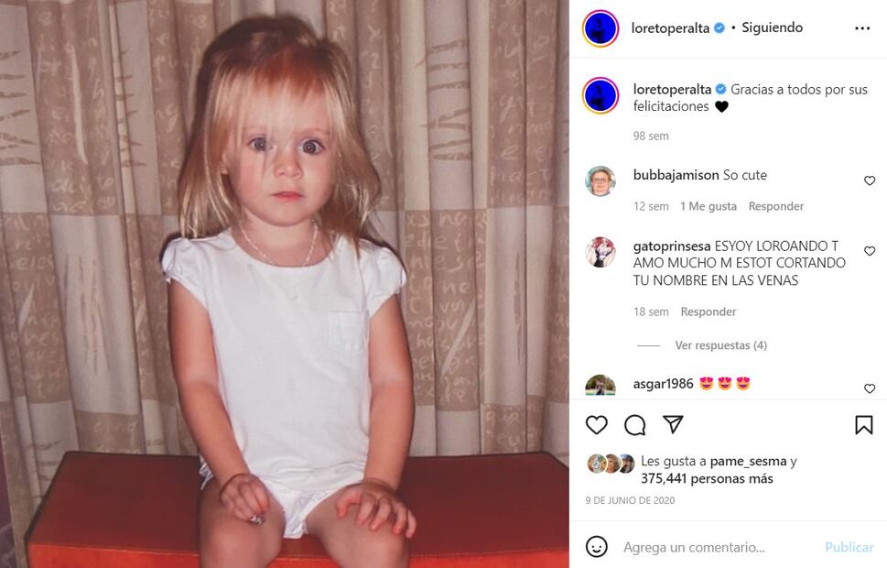Expand Ver respuestas (4) replies

pyautogui.click(x=720, y=345)
